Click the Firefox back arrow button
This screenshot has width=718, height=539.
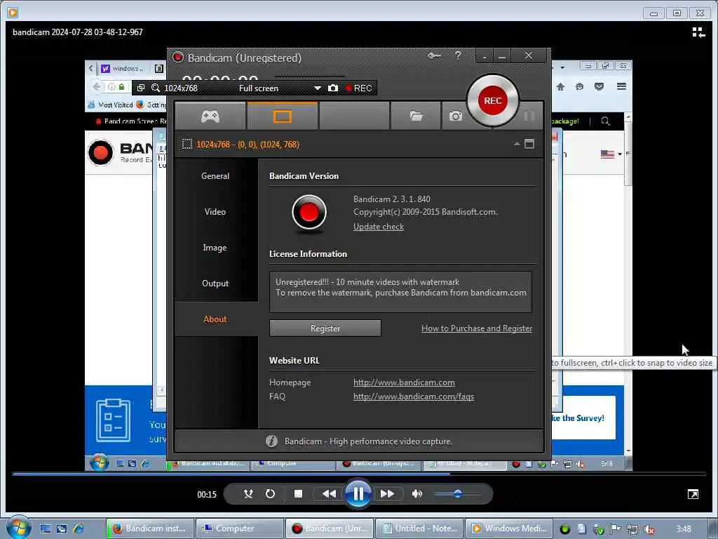[x=97, y=86]
